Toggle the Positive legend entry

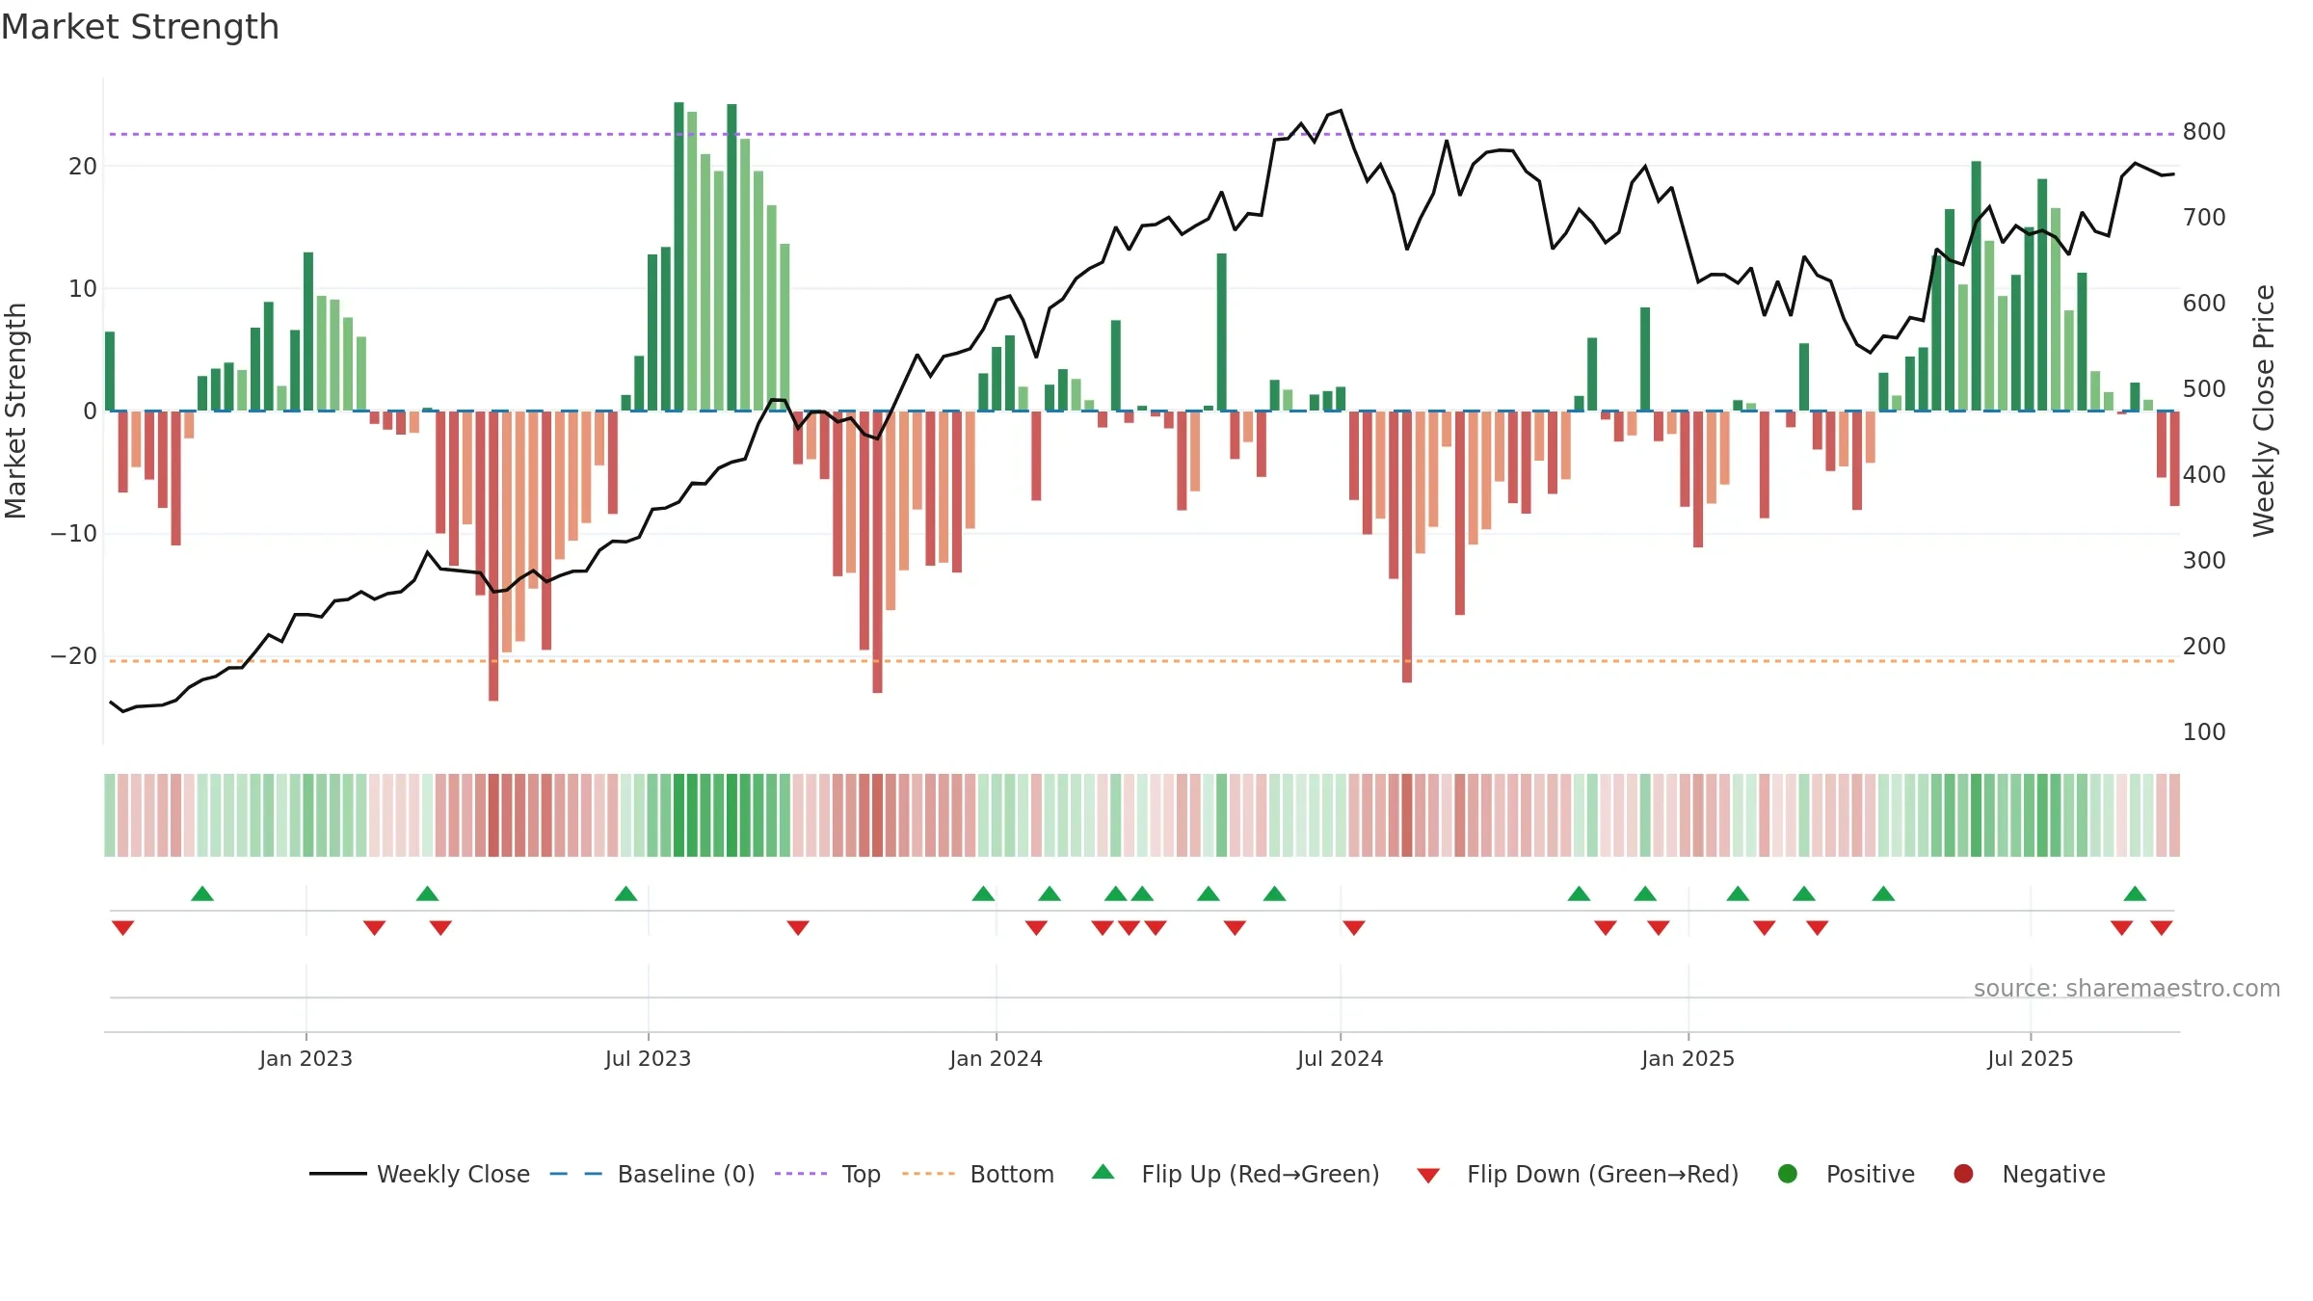click(x=1846, y=1174)
